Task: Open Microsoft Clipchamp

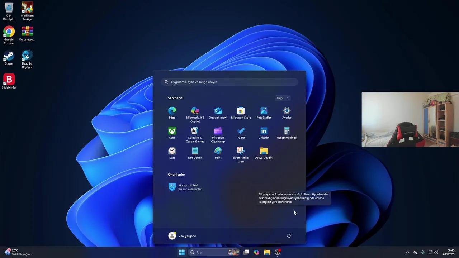Action: pyautogui.click(x=218, y=135)
